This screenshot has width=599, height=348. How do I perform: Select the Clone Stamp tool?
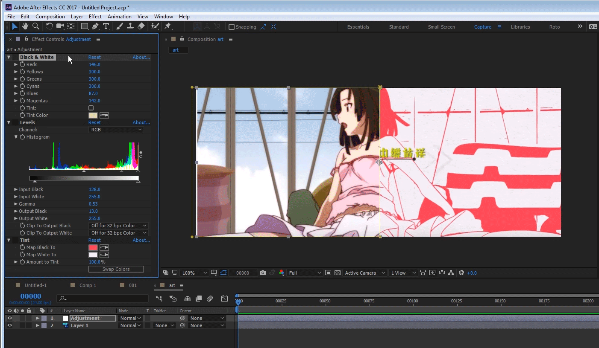point(130,26)
